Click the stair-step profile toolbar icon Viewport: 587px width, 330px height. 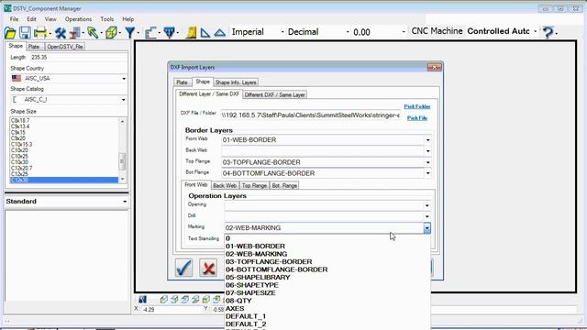point(150,33)
